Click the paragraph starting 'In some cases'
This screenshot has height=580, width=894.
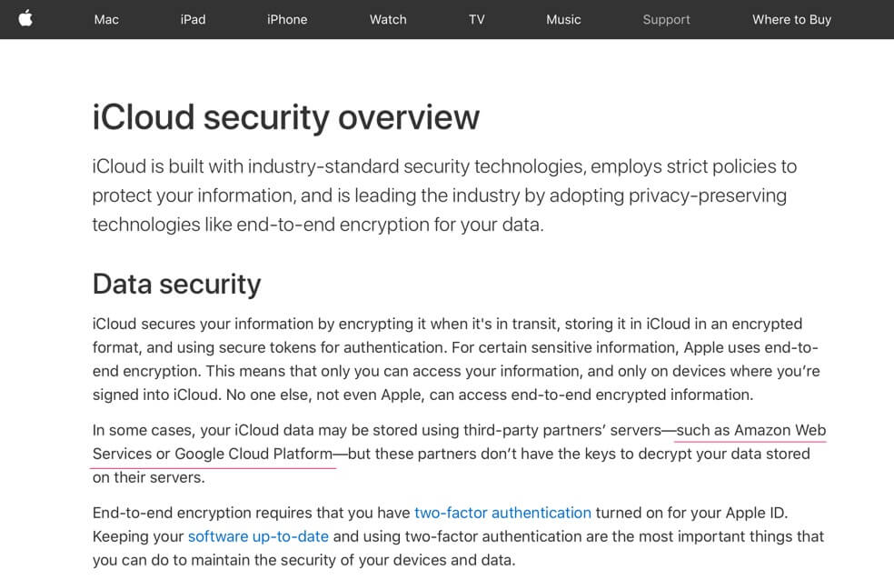(459, 454)
